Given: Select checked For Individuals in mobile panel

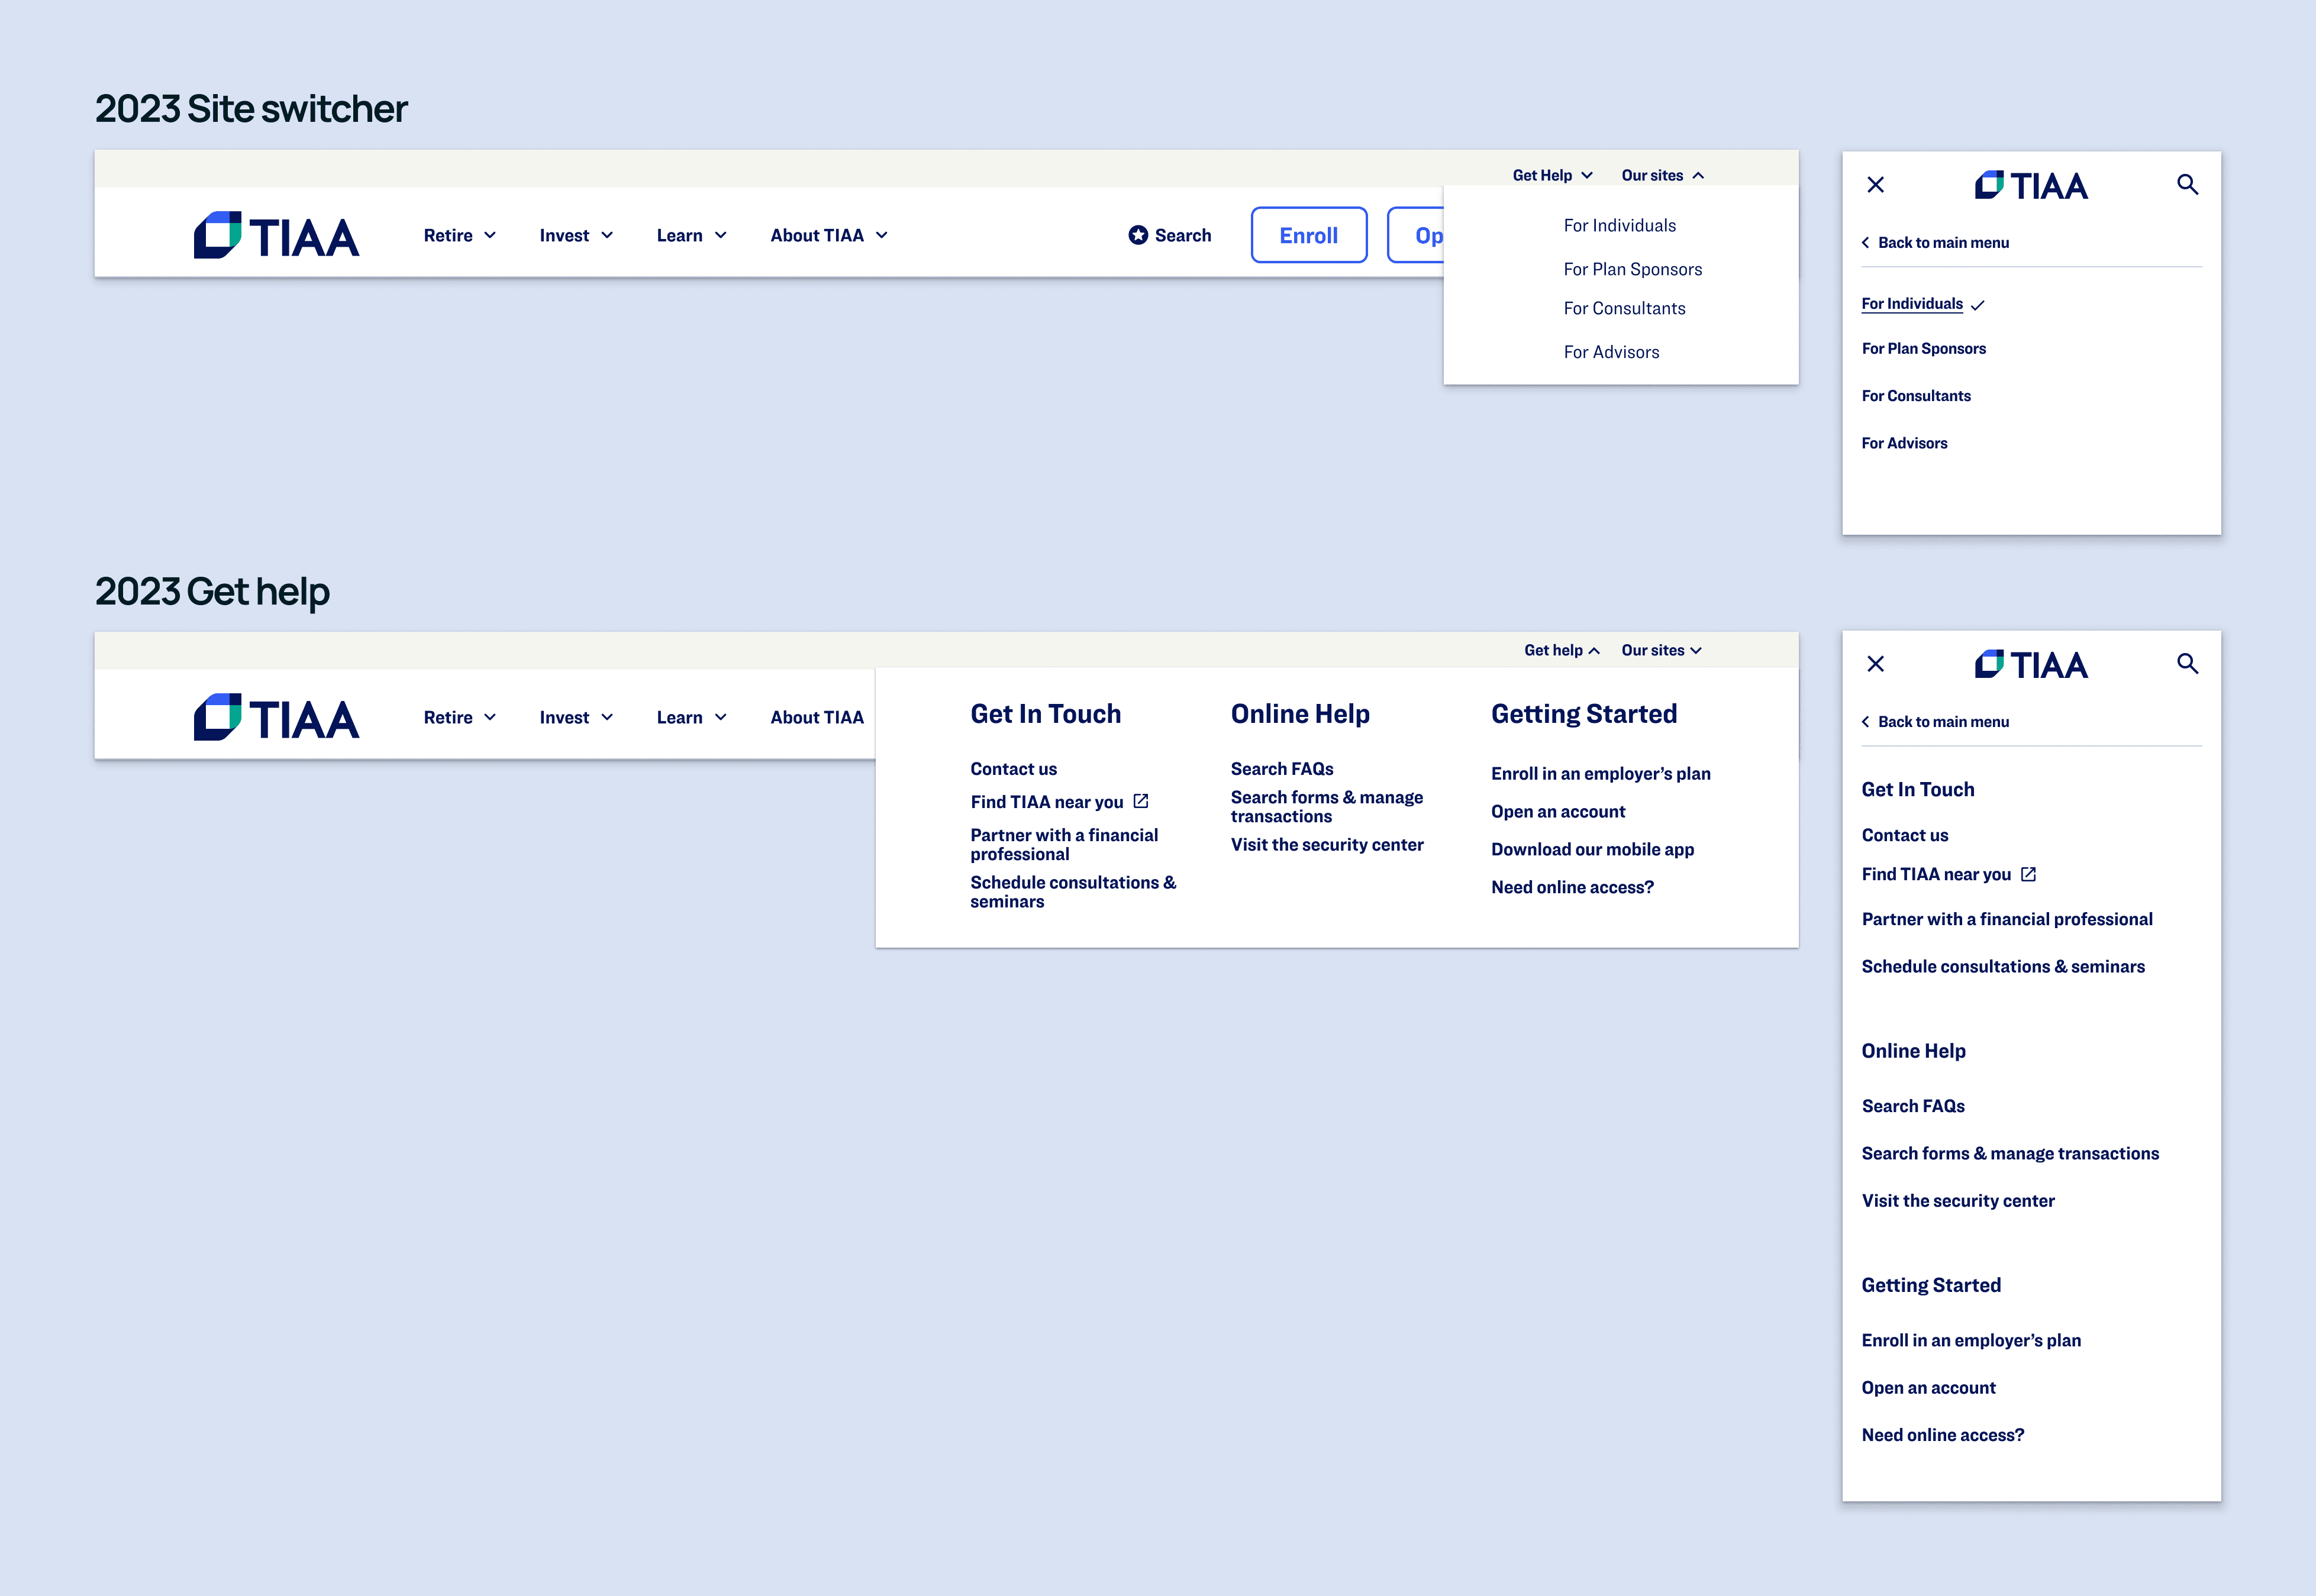Looking at the screenshot, I should [1912, 304].
